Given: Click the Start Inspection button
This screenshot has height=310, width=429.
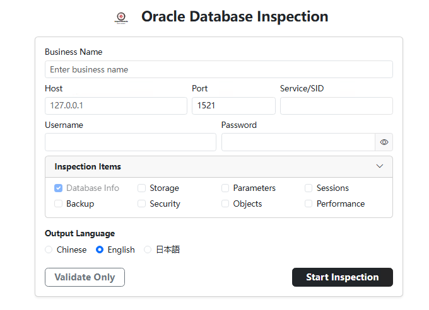Looking at the screenshot, I should [343, 277].
